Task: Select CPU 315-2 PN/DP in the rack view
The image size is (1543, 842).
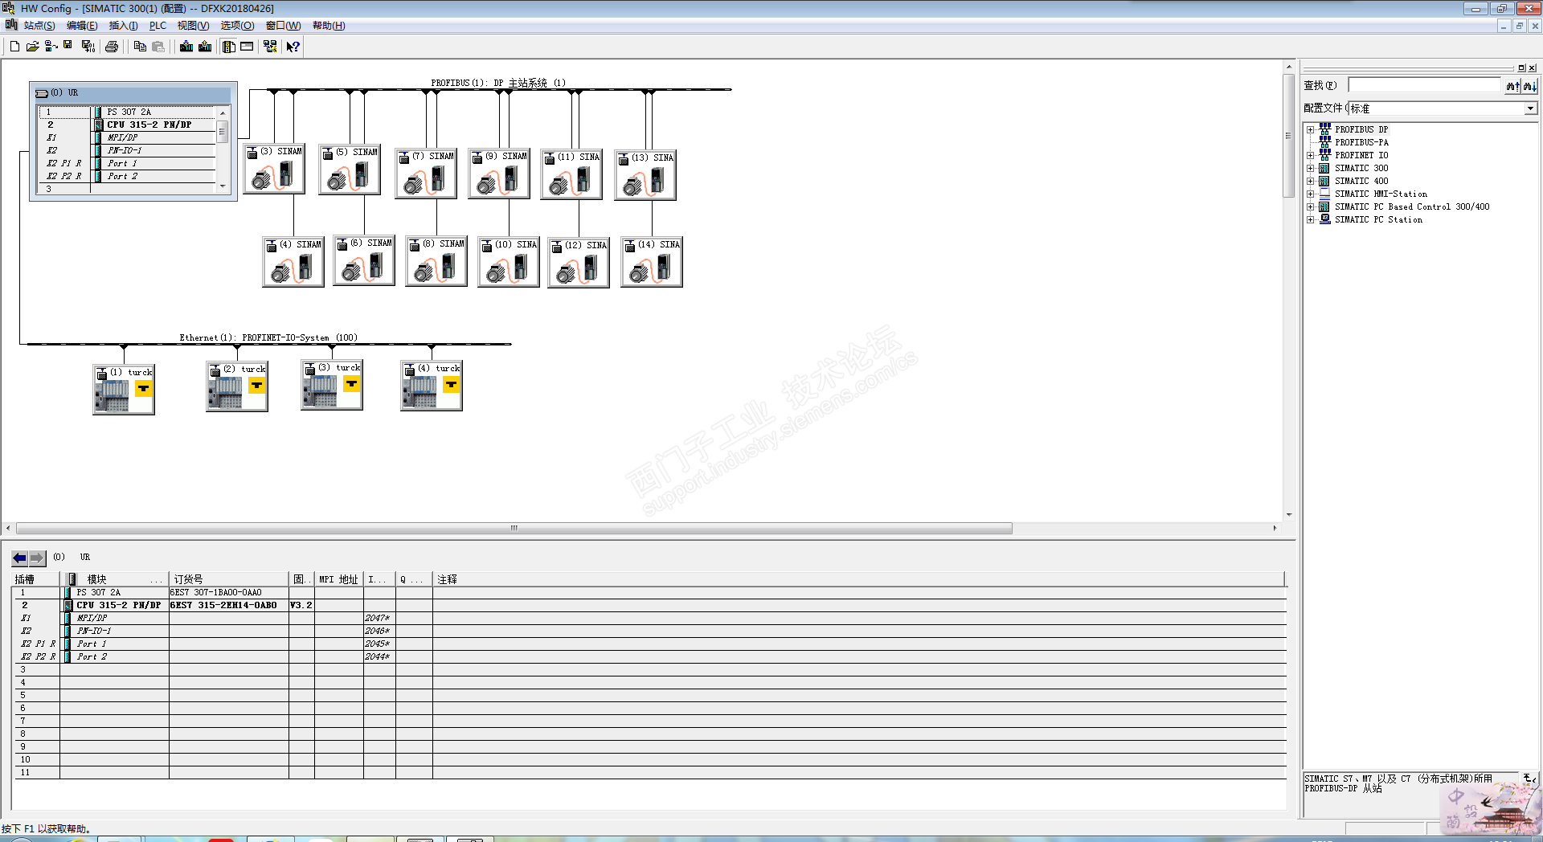Action: point(149,125)
